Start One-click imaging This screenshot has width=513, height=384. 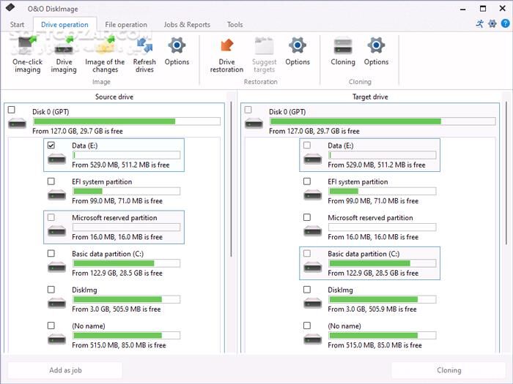[28, 55]
